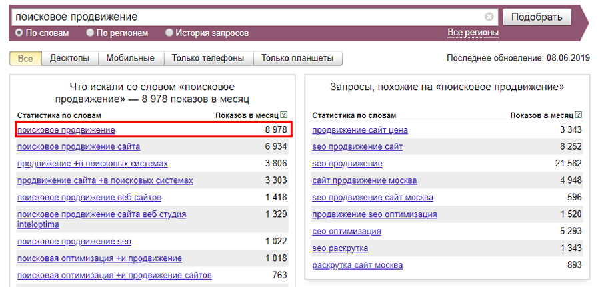The height and width of the screenshot is (287, 600).
Task: Click help icon next to left 'Показов в месяц'
Action: (284, 115)
